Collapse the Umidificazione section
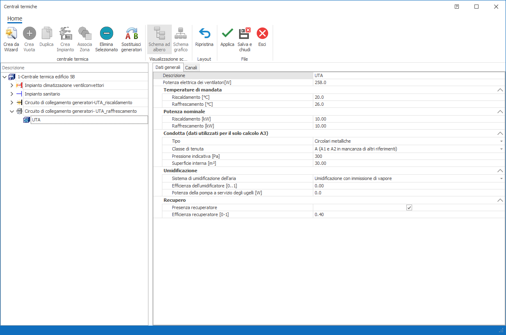 click(x=500, y=171)
